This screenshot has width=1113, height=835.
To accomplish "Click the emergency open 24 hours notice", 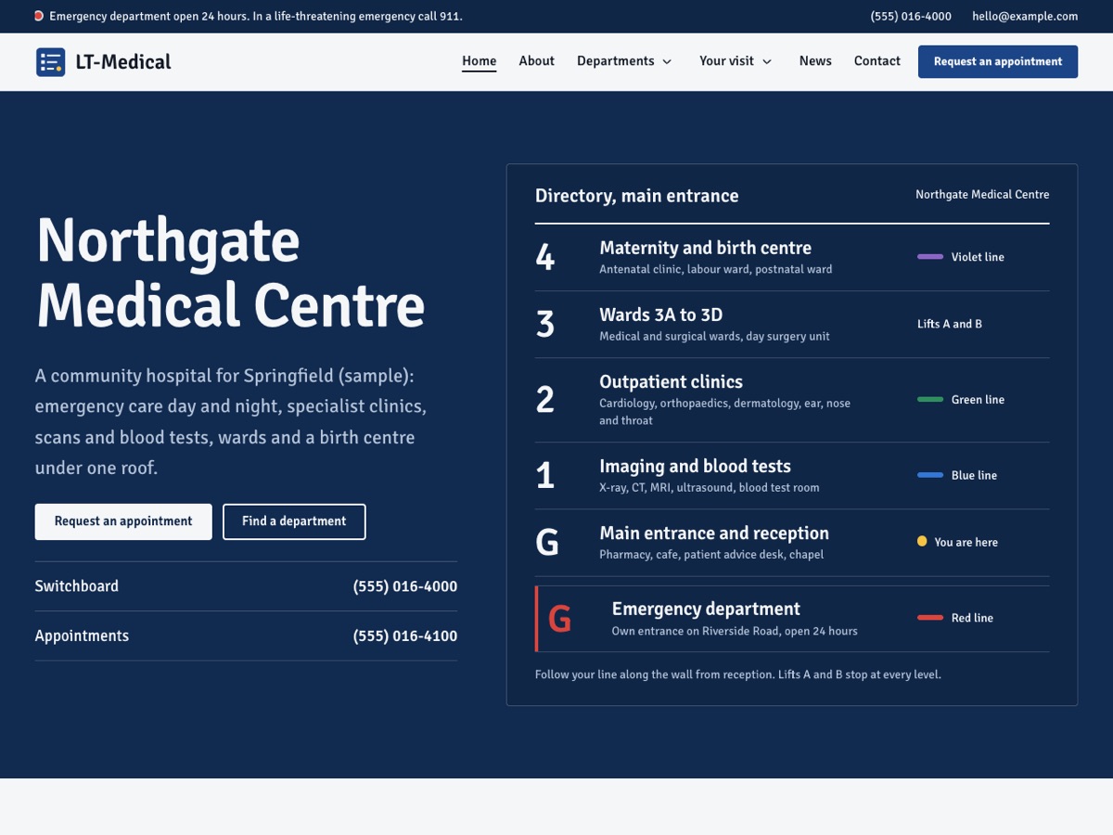I will coord(256,16).
